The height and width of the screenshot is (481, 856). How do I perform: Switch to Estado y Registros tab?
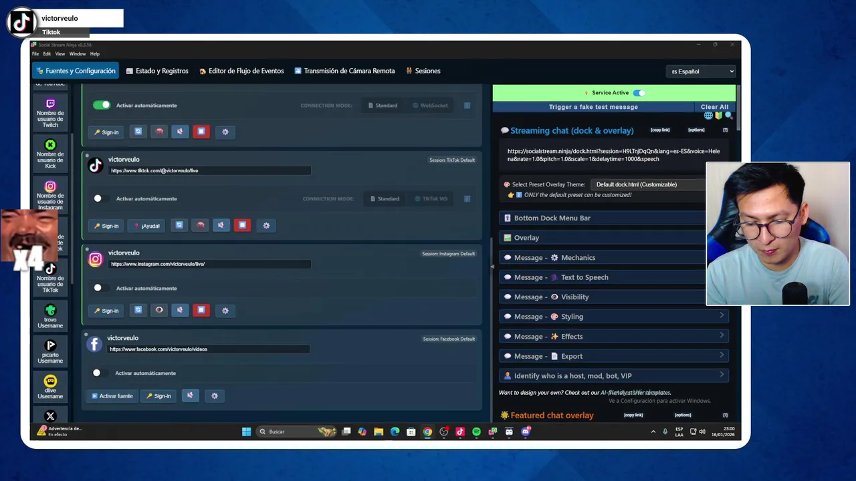pyautogui.click(x=157, y=71)
